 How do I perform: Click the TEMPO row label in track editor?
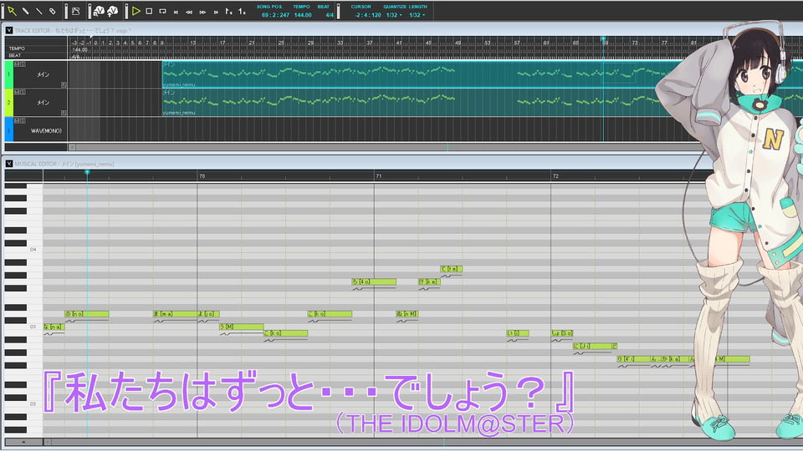(x=17, y=48)
